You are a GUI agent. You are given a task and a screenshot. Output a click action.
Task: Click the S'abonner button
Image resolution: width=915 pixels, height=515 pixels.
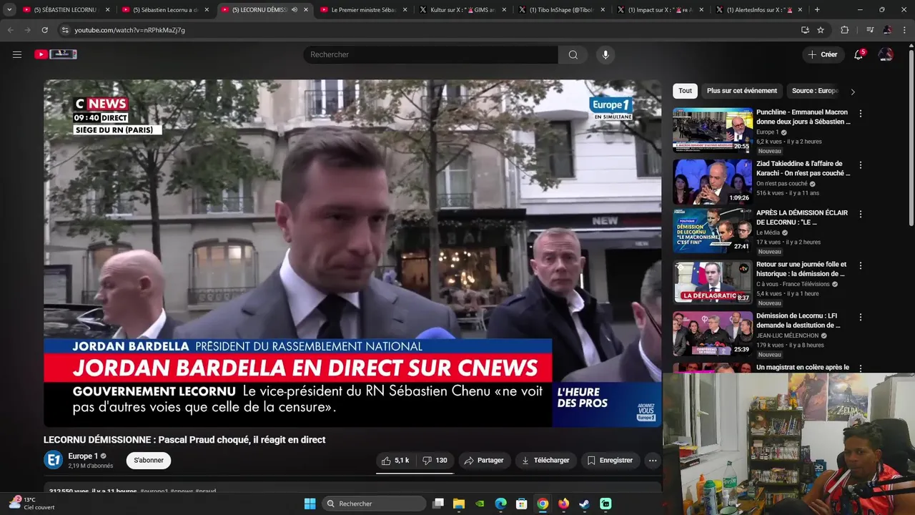[x=149, y=461]
